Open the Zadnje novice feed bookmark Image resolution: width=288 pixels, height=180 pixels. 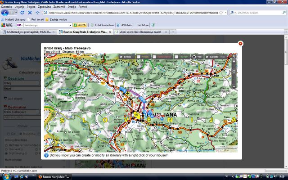(x=56, y=19)
